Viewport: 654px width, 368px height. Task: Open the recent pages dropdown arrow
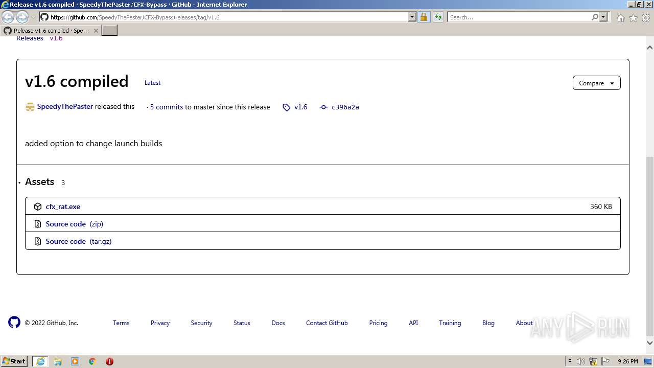[x=33, y=17]
